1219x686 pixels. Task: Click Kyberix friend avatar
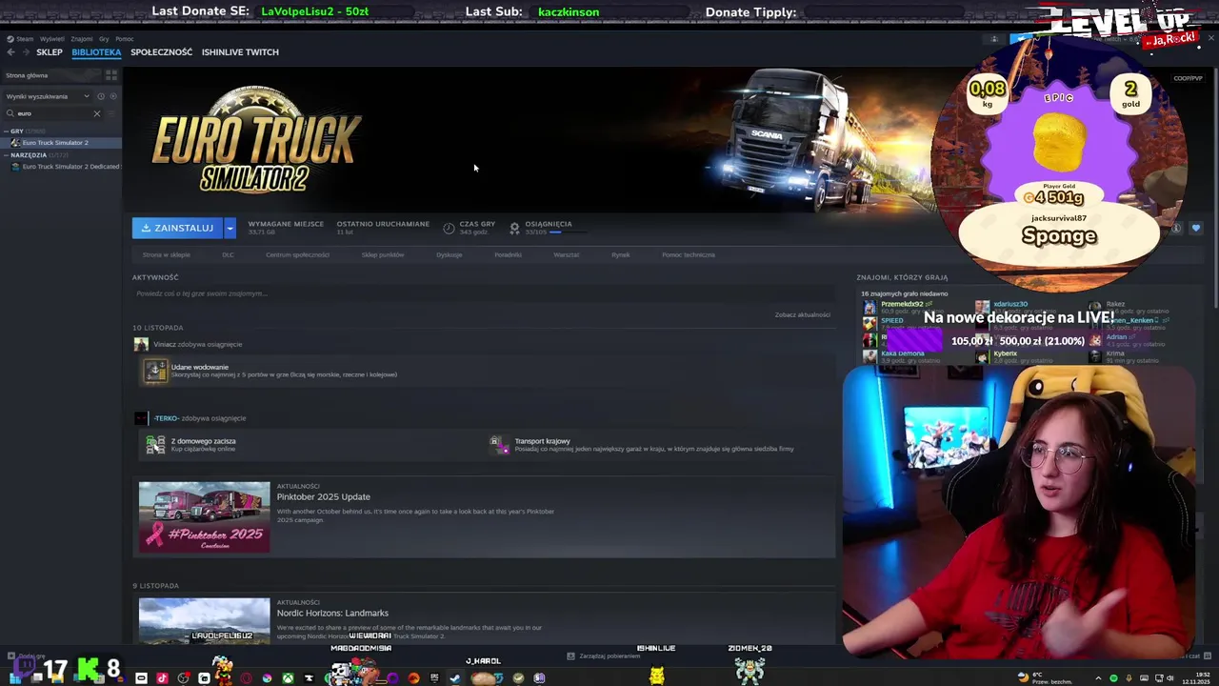click(982, 356)
